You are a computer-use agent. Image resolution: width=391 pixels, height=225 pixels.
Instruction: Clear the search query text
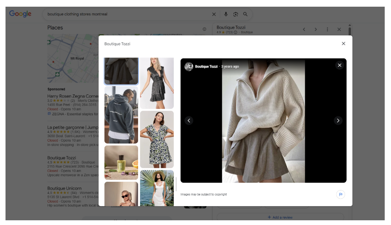click(214, 14)
